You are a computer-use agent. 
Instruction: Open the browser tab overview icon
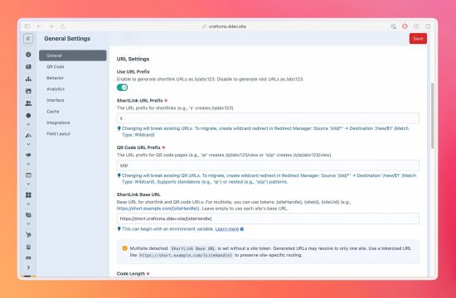pyautogui.click(x=428, y=26)
